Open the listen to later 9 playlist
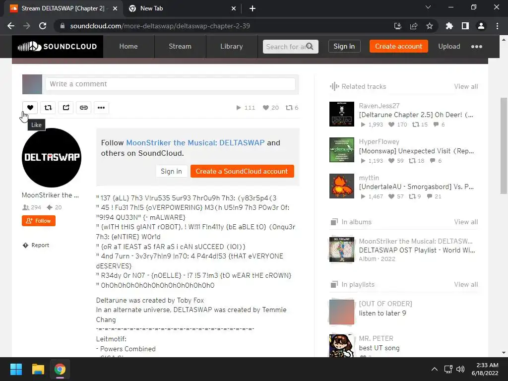The height and width of the screenshot is (381, 508). click(x=382, y=313)
